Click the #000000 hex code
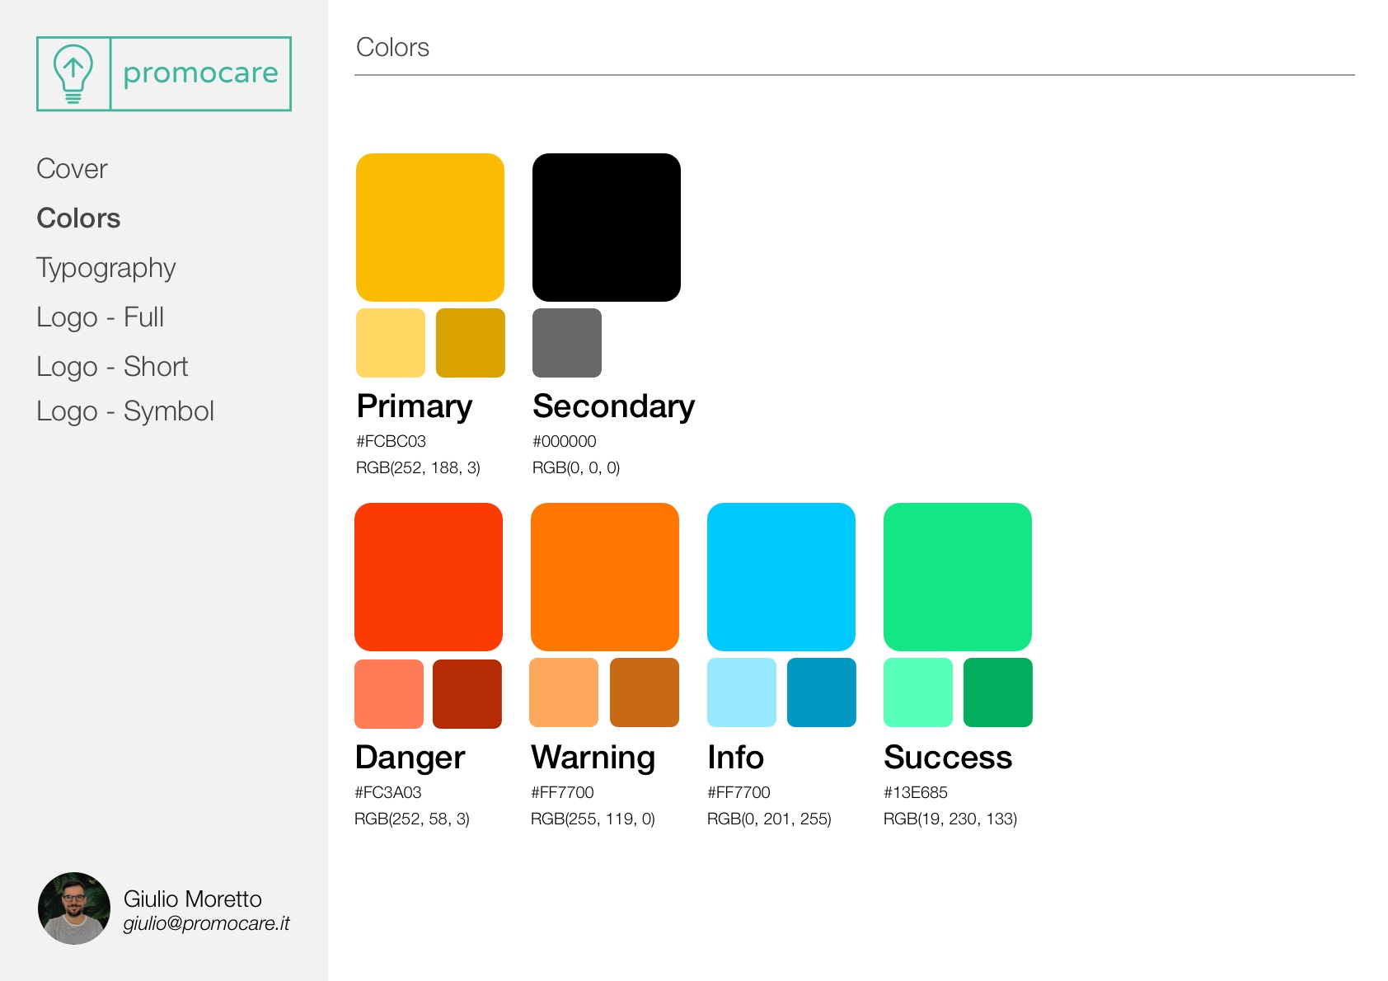This screenshot has width=1388, height=981. tap(565, 441)
